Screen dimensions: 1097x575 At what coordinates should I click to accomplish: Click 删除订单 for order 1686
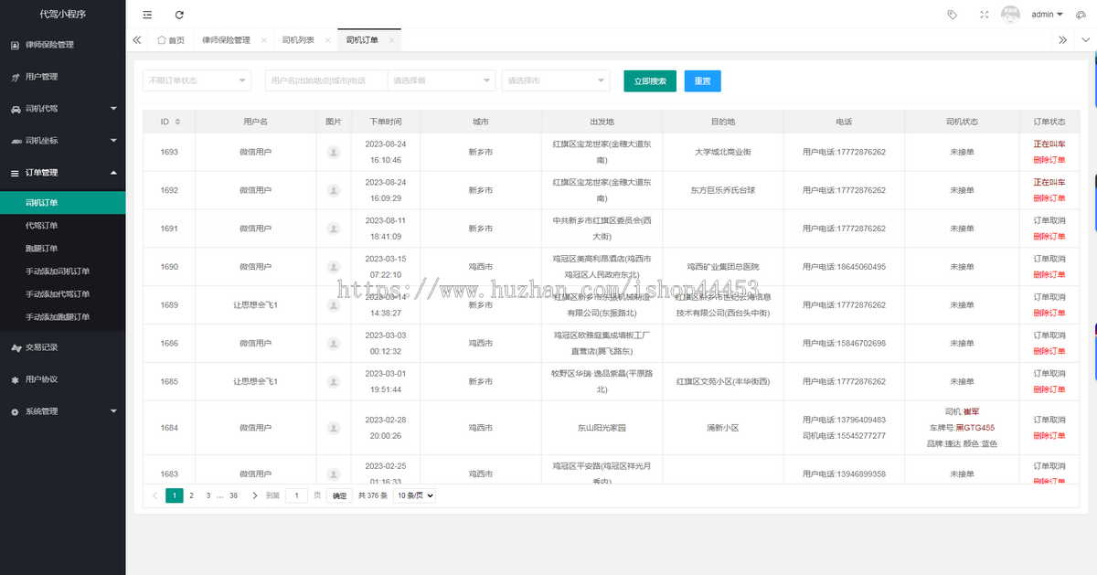(x=1049, y=351)
